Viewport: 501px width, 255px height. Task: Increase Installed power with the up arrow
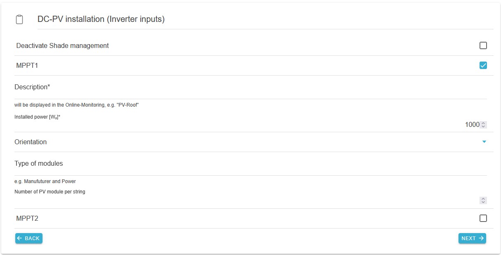coord(483,123)
